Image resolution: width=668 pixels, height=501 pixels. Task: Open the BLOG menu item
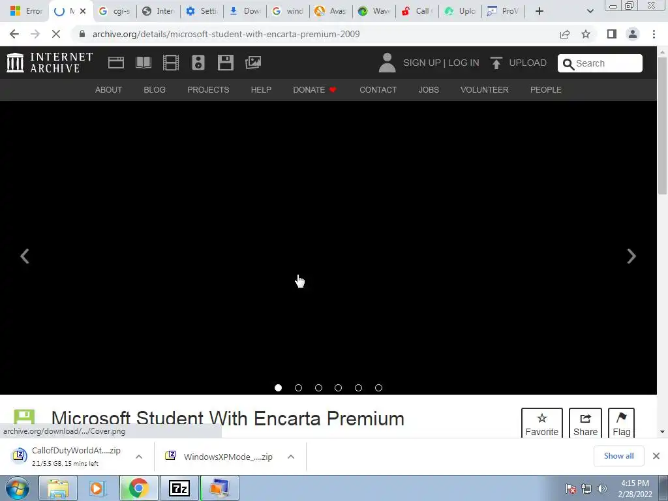(155, 90)
